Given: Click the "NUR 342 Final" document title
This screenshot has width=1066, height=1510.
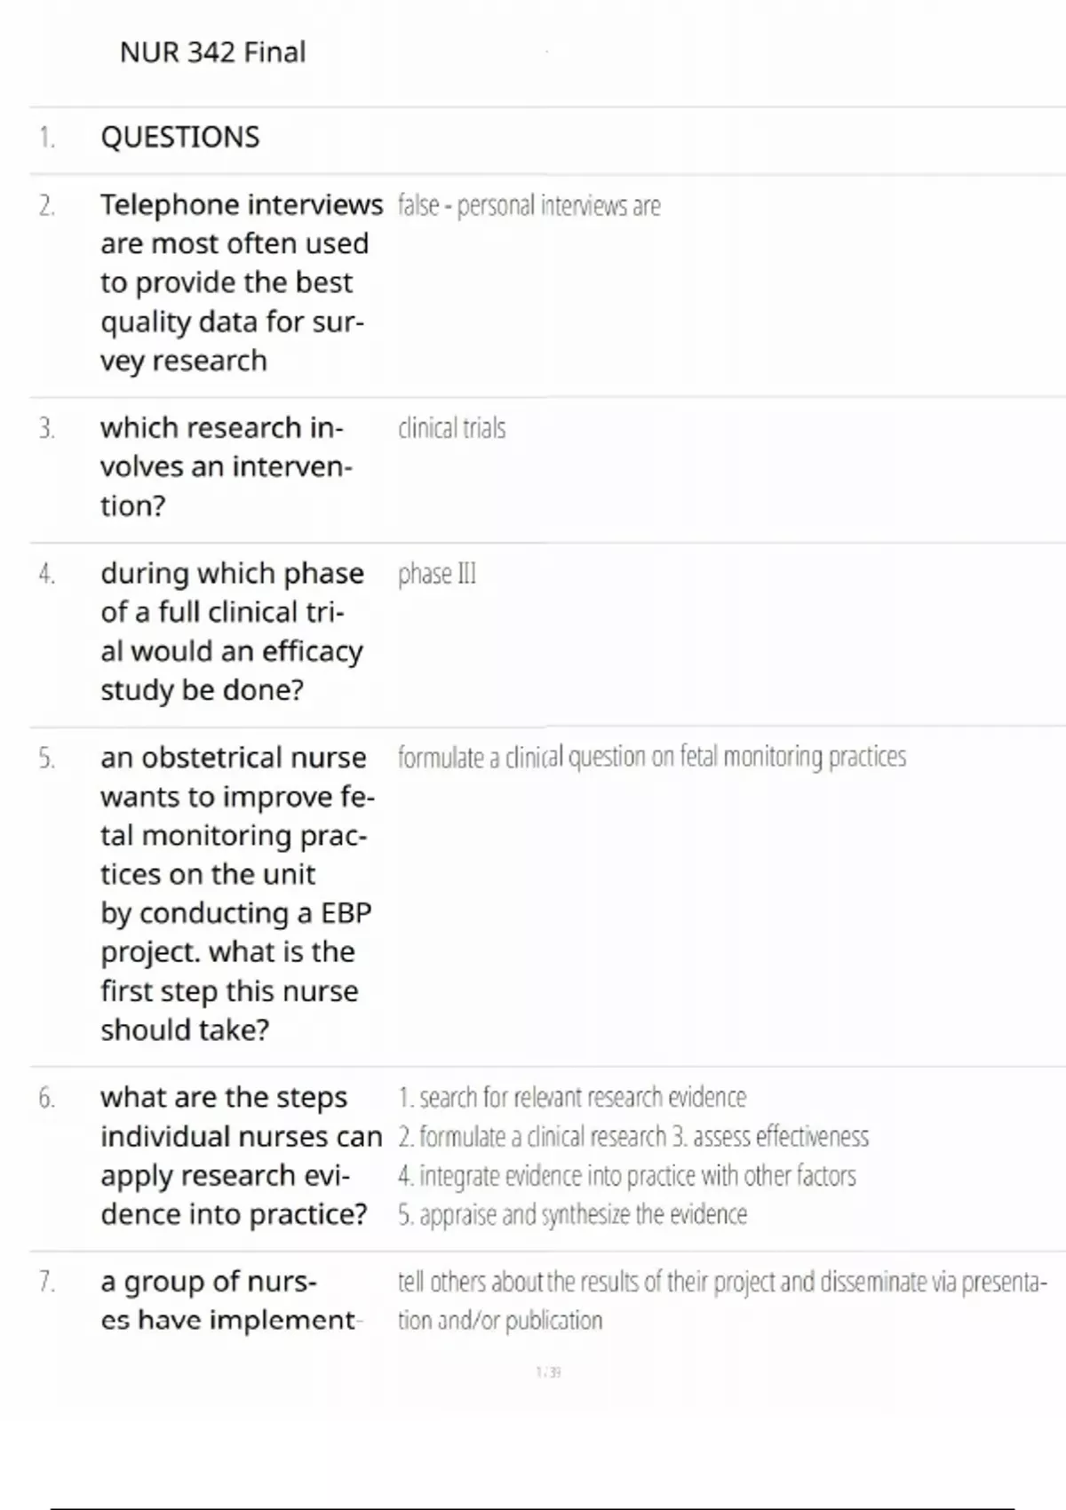Looking at the screenshot, I should coord(212,52).
